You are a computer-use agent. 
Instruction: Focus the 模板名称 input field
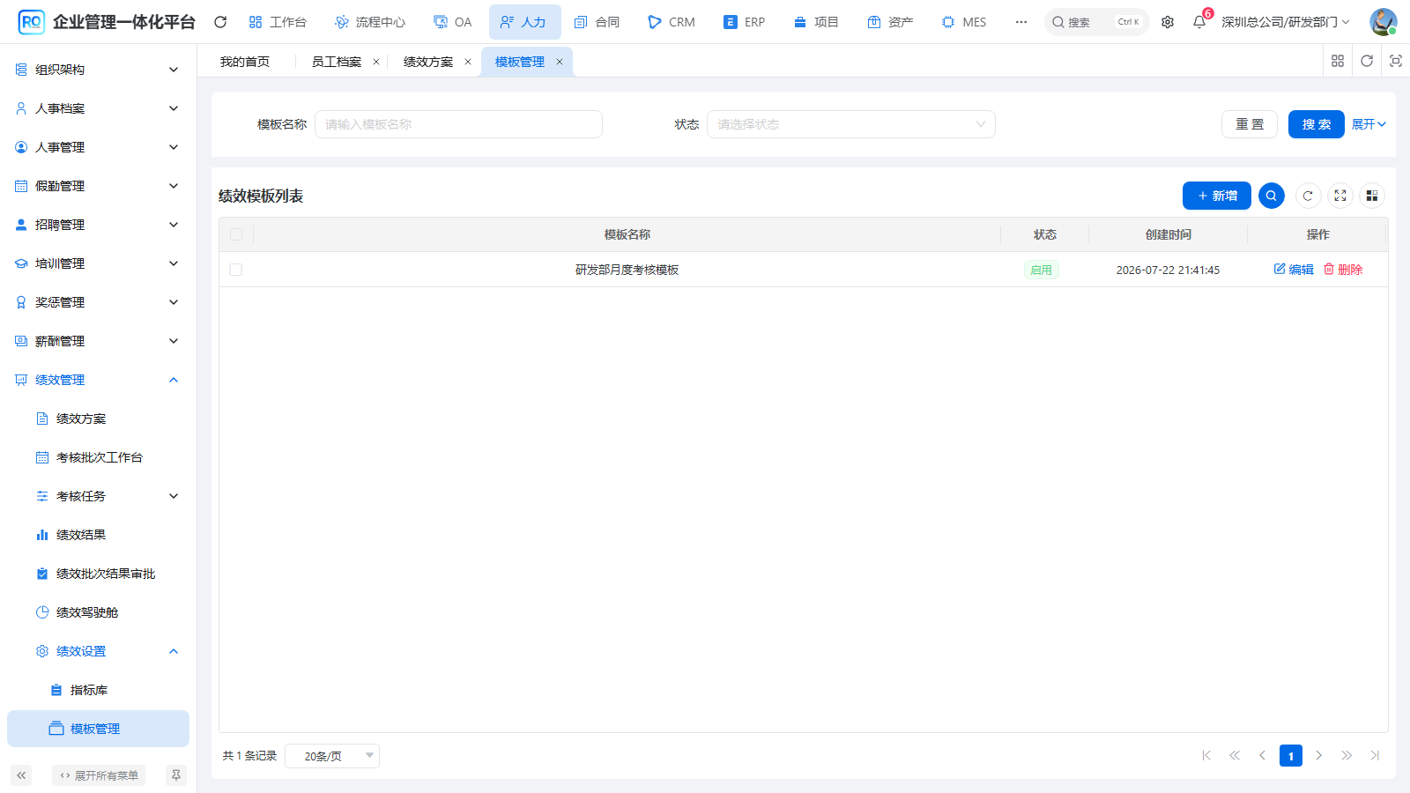tap(458, 124)
